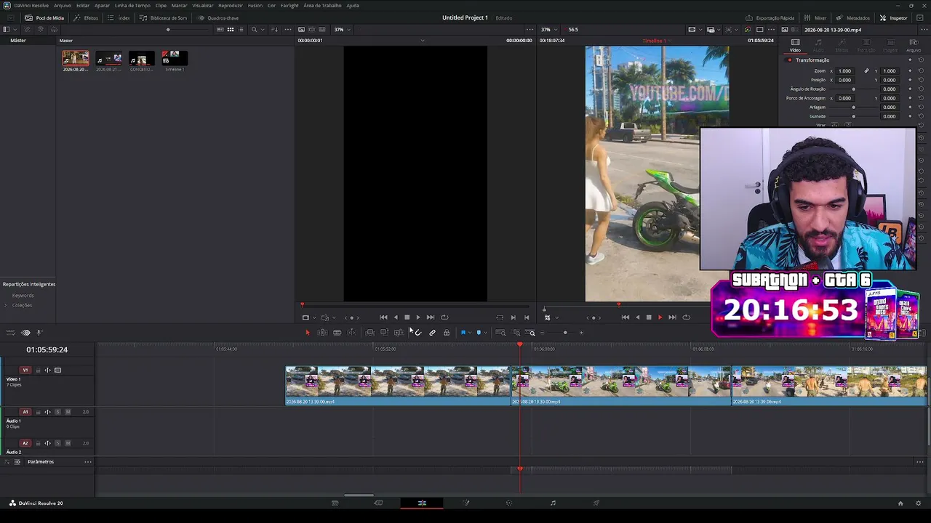931x523 pixels.
Task: Open the marker color dropdown arrow
Action: coord(485,333)
